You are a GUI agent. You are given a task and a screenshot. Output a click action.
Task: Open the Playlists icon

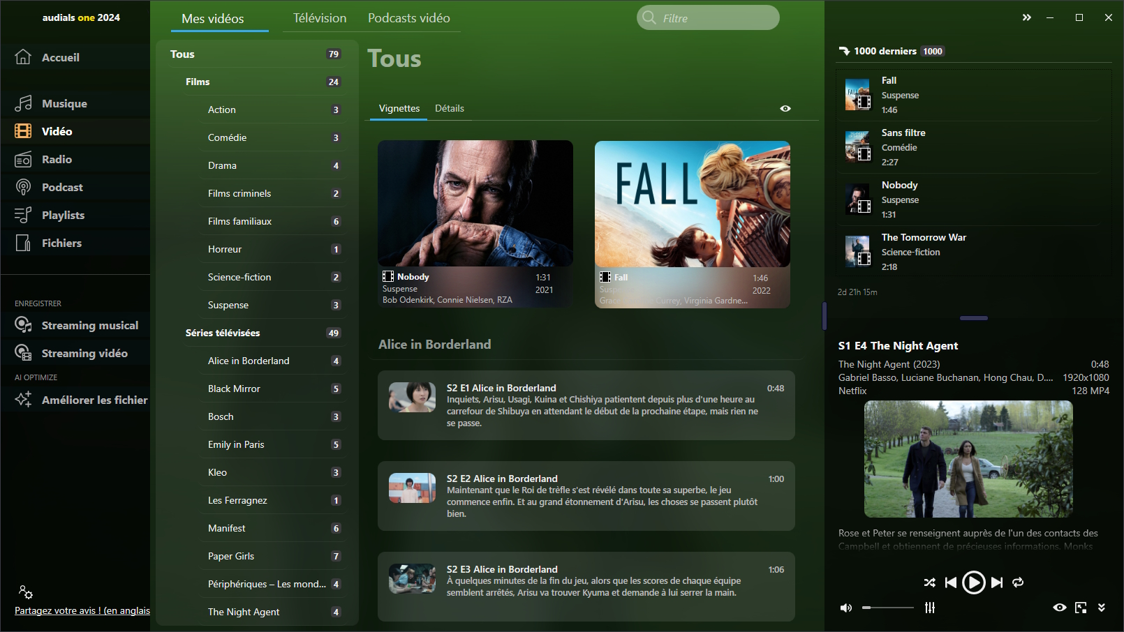pos(23,215)
